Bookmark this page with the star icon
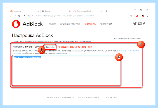 [131, 16]
